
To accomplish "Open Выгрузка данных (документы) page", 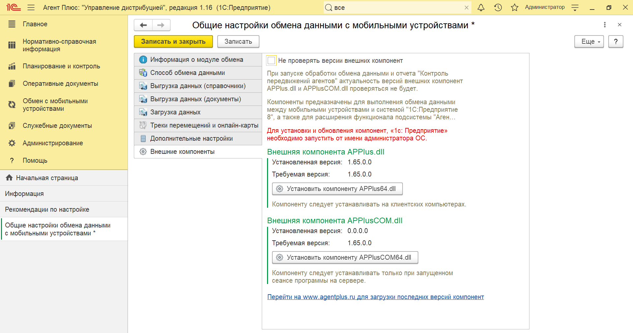I will point(198,99).
